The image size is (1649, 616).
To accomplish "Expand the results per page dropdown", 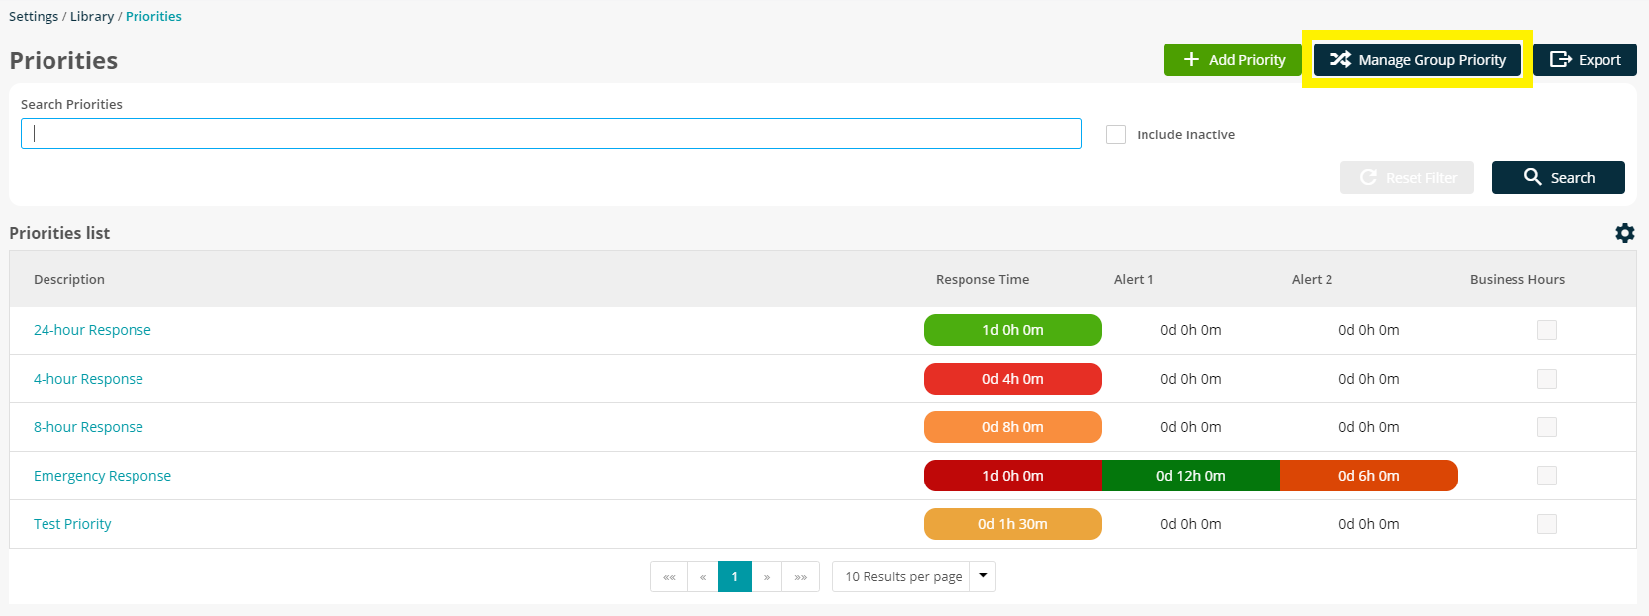I will pos(983,576).
